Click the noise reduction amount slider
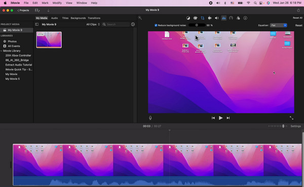This screenshot has height=187, width=304. click(197, 25)
